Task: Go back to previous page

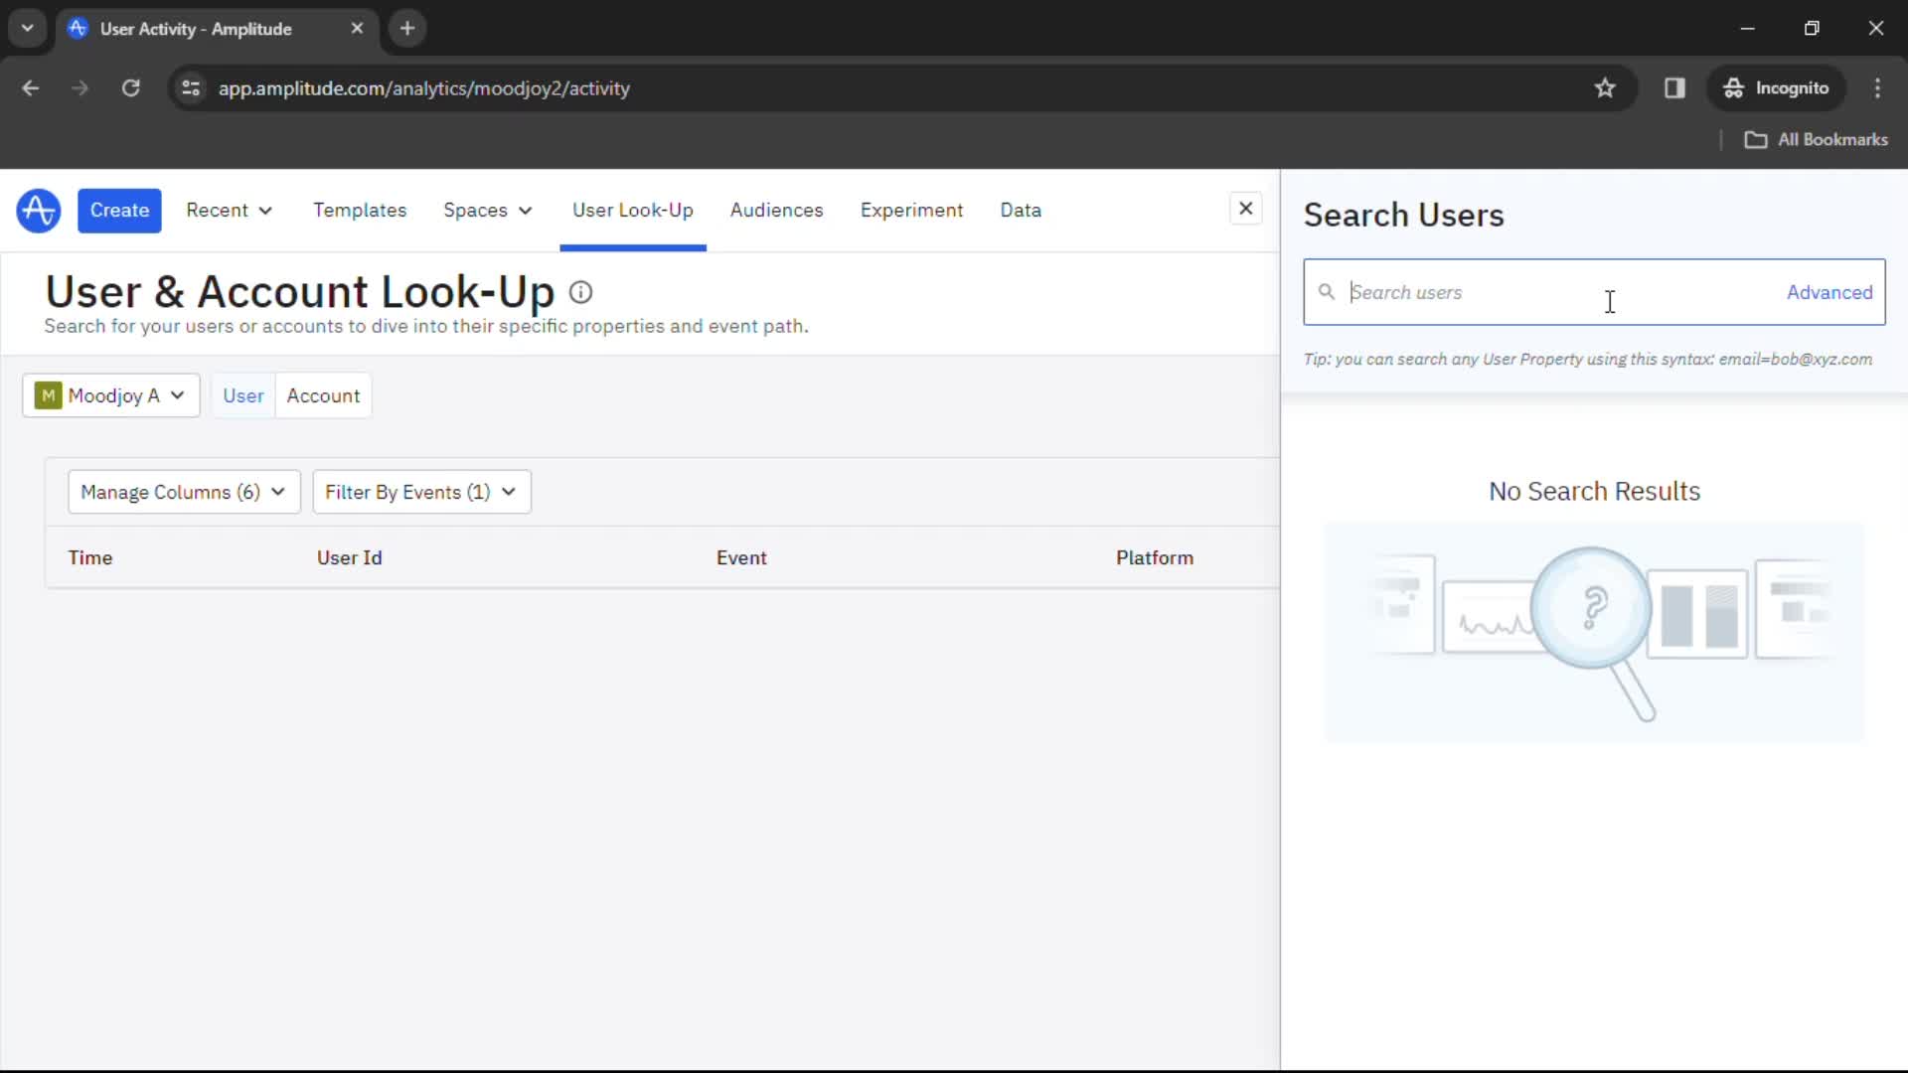Action: coord(31,88)
